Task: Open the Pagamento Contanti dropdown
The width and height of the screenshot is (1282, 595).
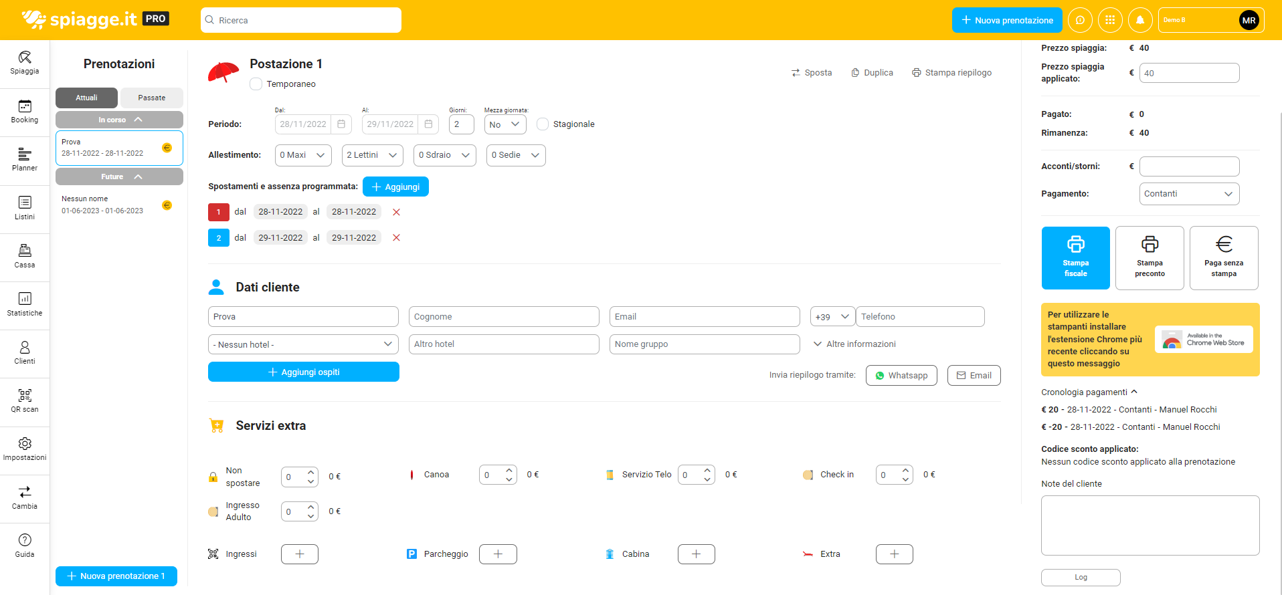Action: point(1188,194)
